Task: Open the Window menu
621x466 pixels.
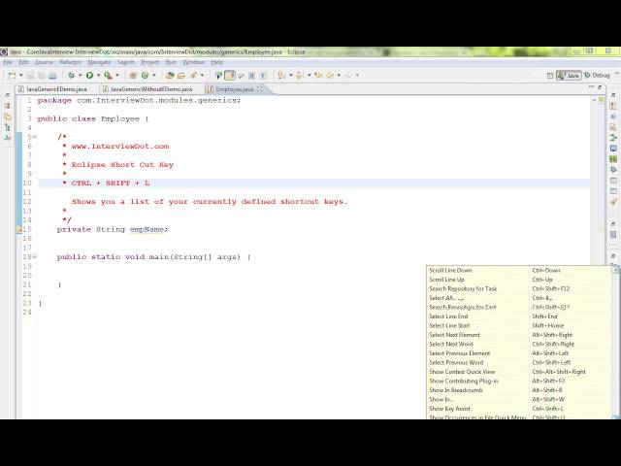Action: coord(194,62)
